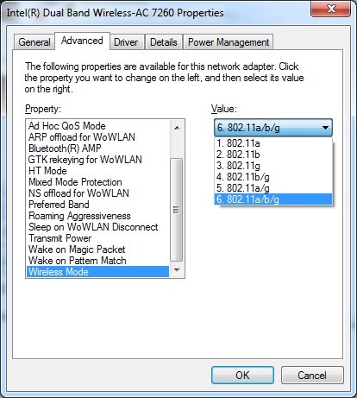Go to the Details tab
The height and width of the screenshot is (398, 357).
[x=164, y=42]
